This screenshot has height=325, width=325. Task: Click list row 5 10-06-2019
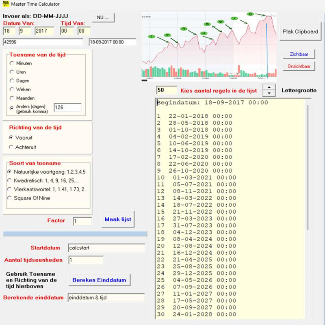pos(195,143)
